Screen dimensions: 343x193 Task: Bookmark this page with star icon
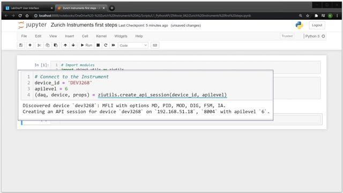(x=308, y=16)
